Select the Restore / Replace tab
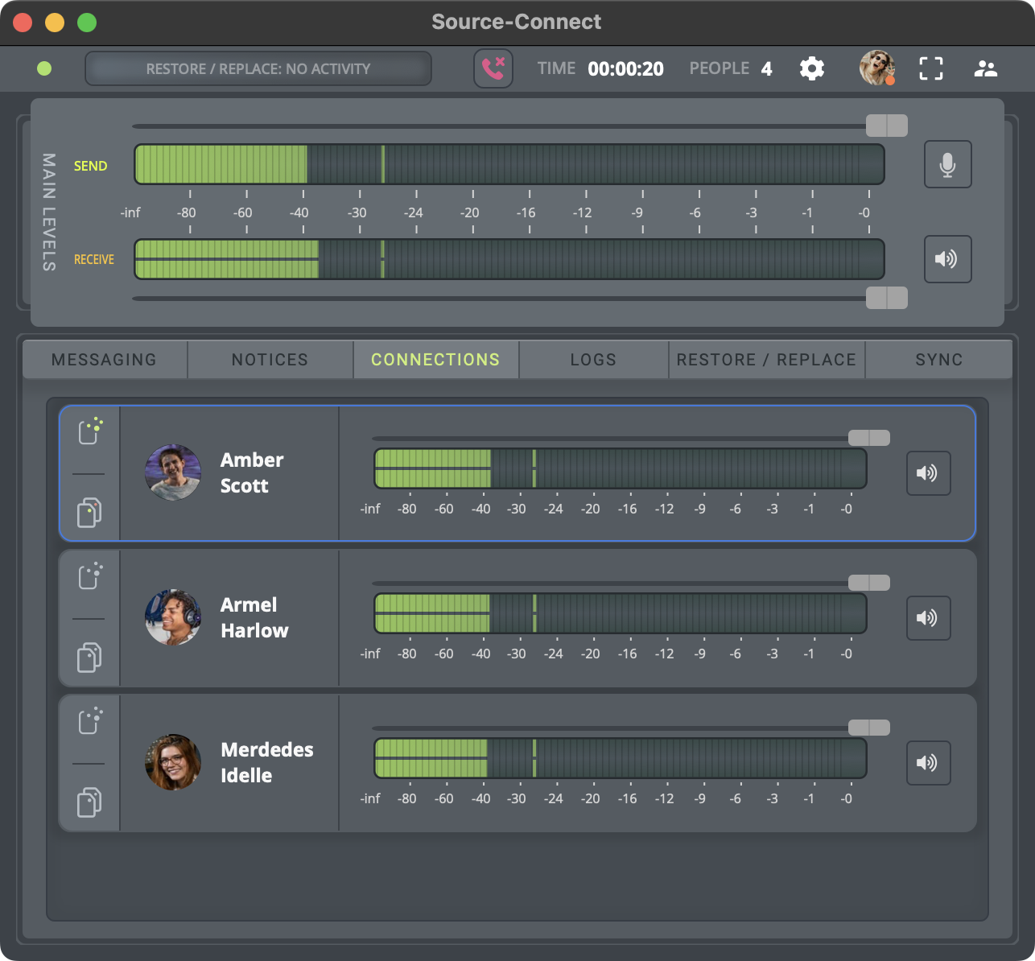This screenshot has height=961, width=1035. pos(766,360)
